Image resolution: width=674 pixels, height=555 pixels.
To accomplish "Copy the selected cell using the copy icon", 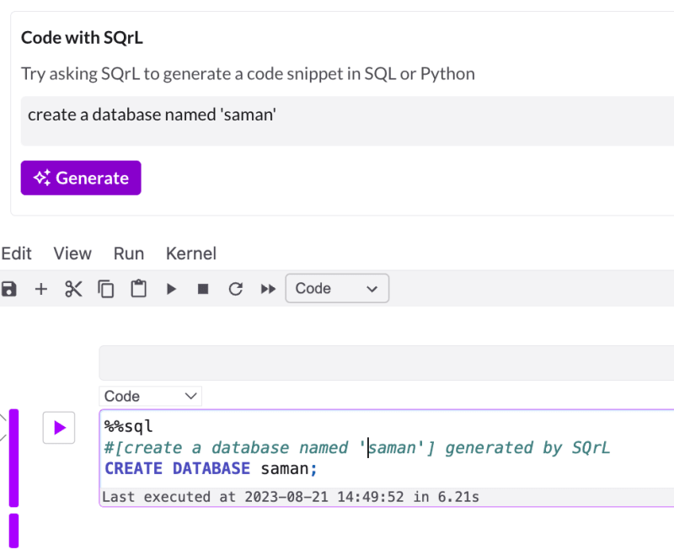I will point(106,289).
